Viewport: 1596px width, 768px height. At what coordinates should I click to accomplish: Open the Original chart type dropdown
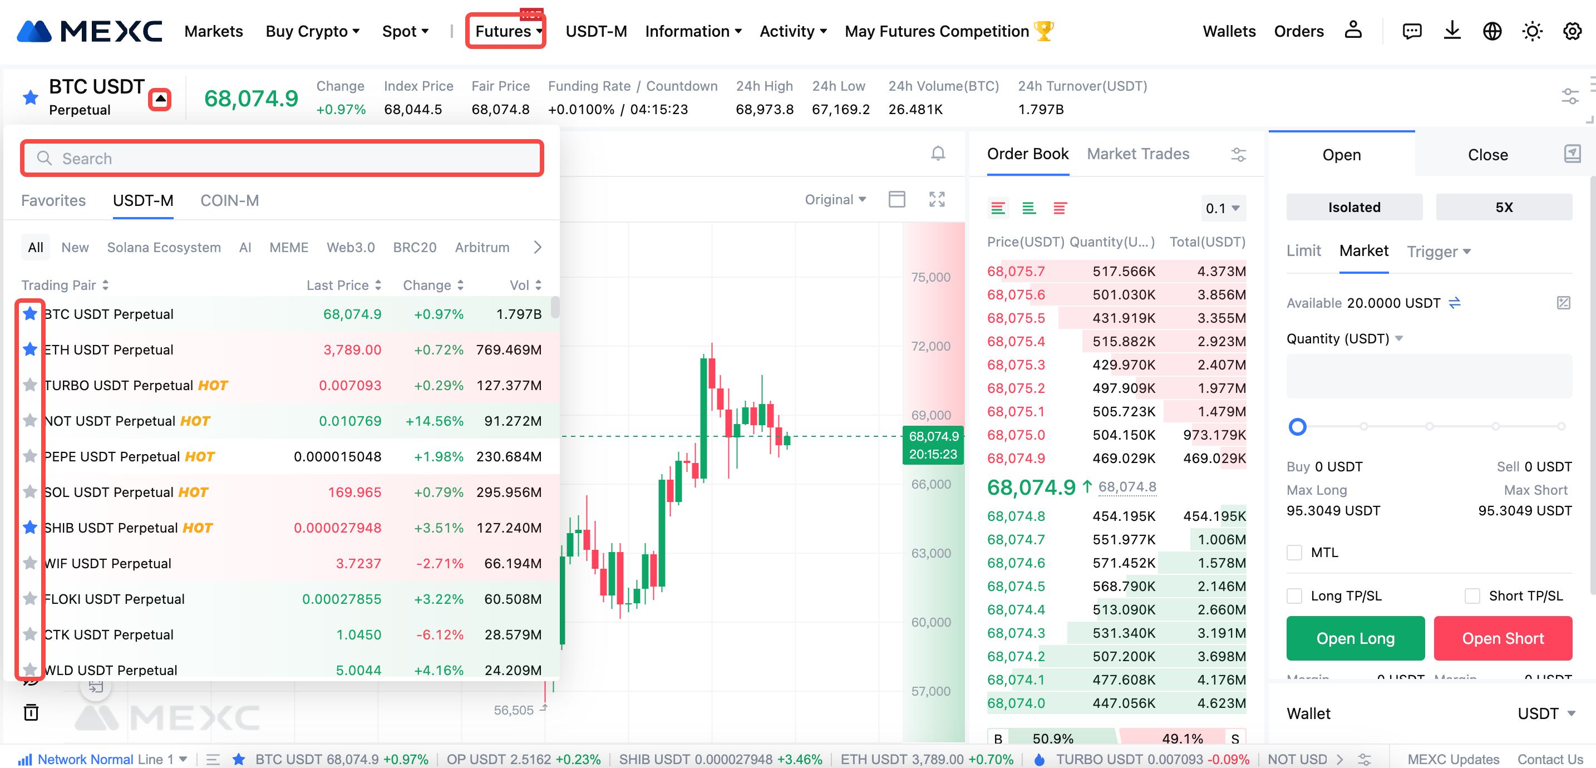835,199
